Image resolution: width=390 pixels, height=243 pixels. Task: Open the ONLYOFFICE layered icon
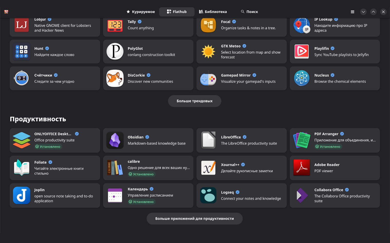pyautogui.click(x=22, y=140)
